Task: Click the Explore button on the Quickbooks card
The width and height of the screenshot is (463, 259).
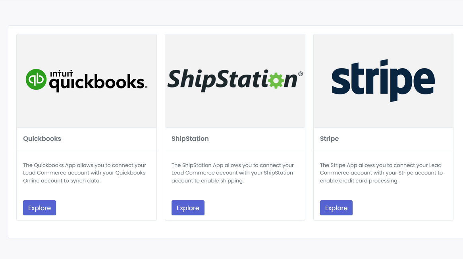Action: point(39,207)
